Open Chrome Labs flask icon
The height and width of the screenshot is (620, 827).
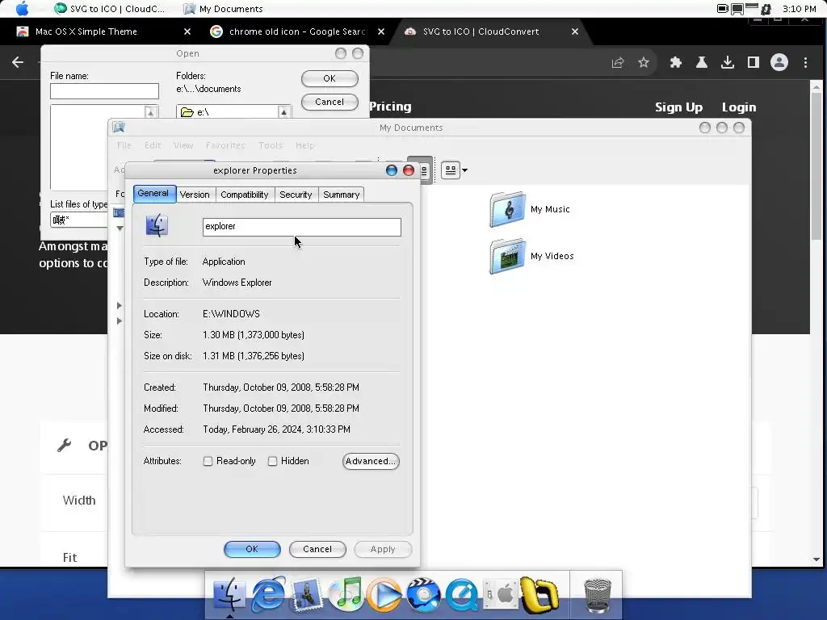pyautogui.click(x=702, y=63)
